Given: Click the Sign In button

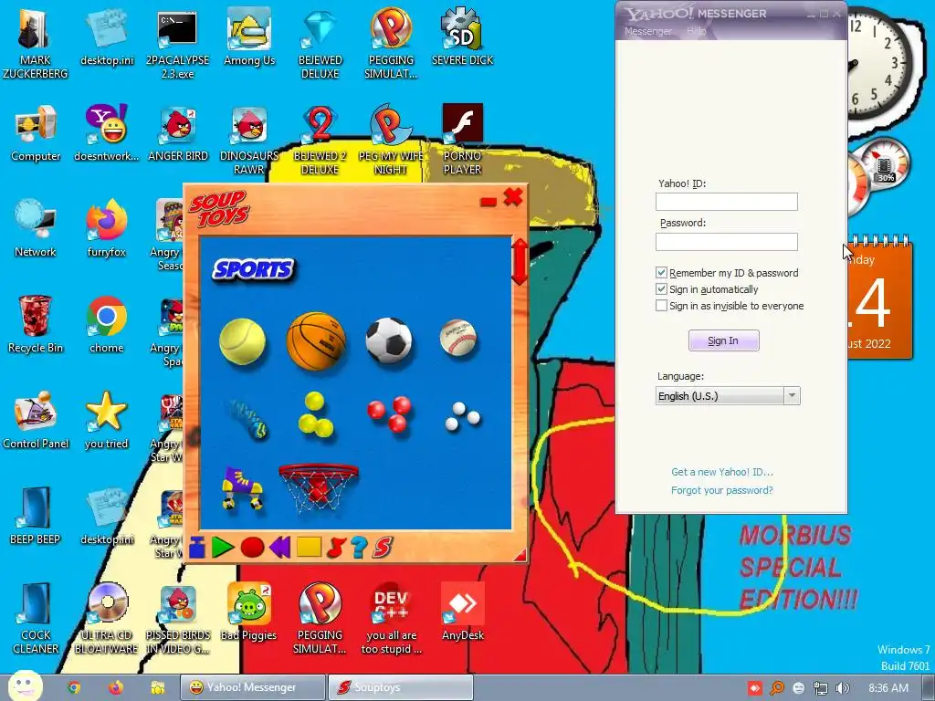Looking at the screenshot, I should tap(723, 340).
